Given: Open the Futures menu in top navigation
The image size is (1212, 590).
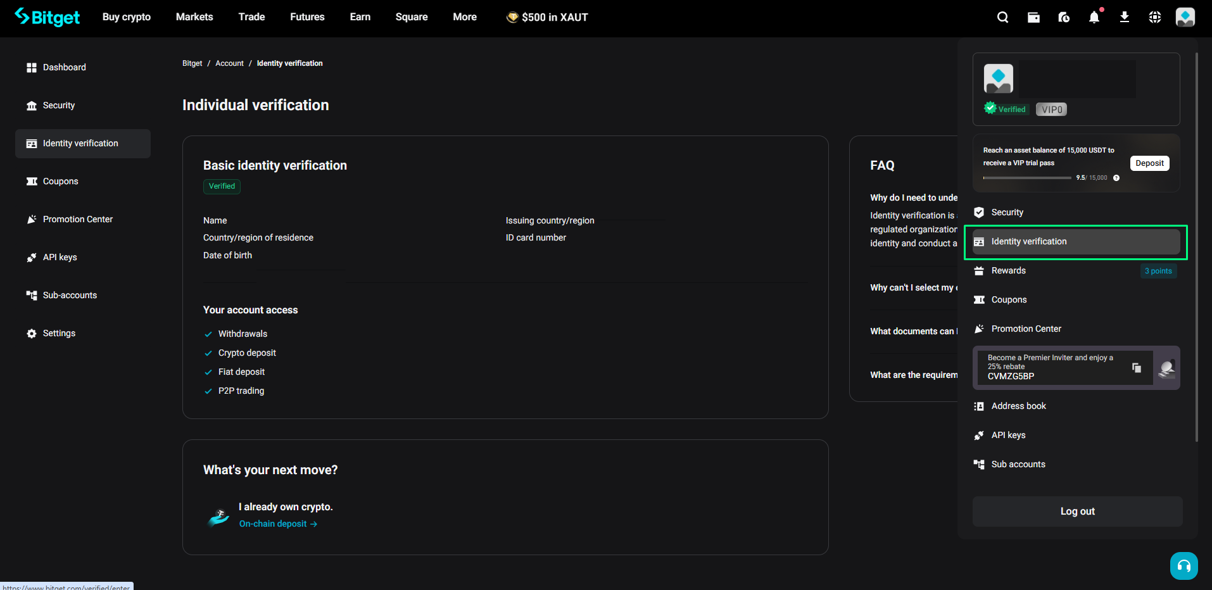Looking at the screenshot, I should [307, 17].
